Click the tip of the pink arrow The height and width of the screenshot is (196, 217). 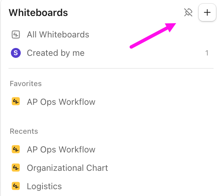176,24
